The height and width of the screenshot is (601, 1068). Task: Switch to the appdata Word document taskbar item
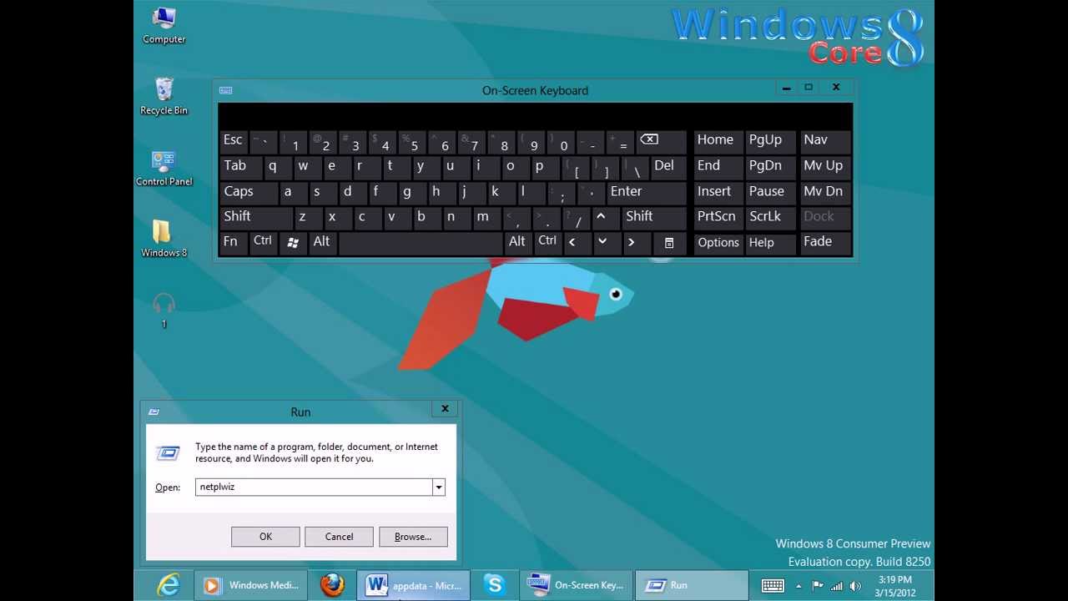tap(414, 585)
